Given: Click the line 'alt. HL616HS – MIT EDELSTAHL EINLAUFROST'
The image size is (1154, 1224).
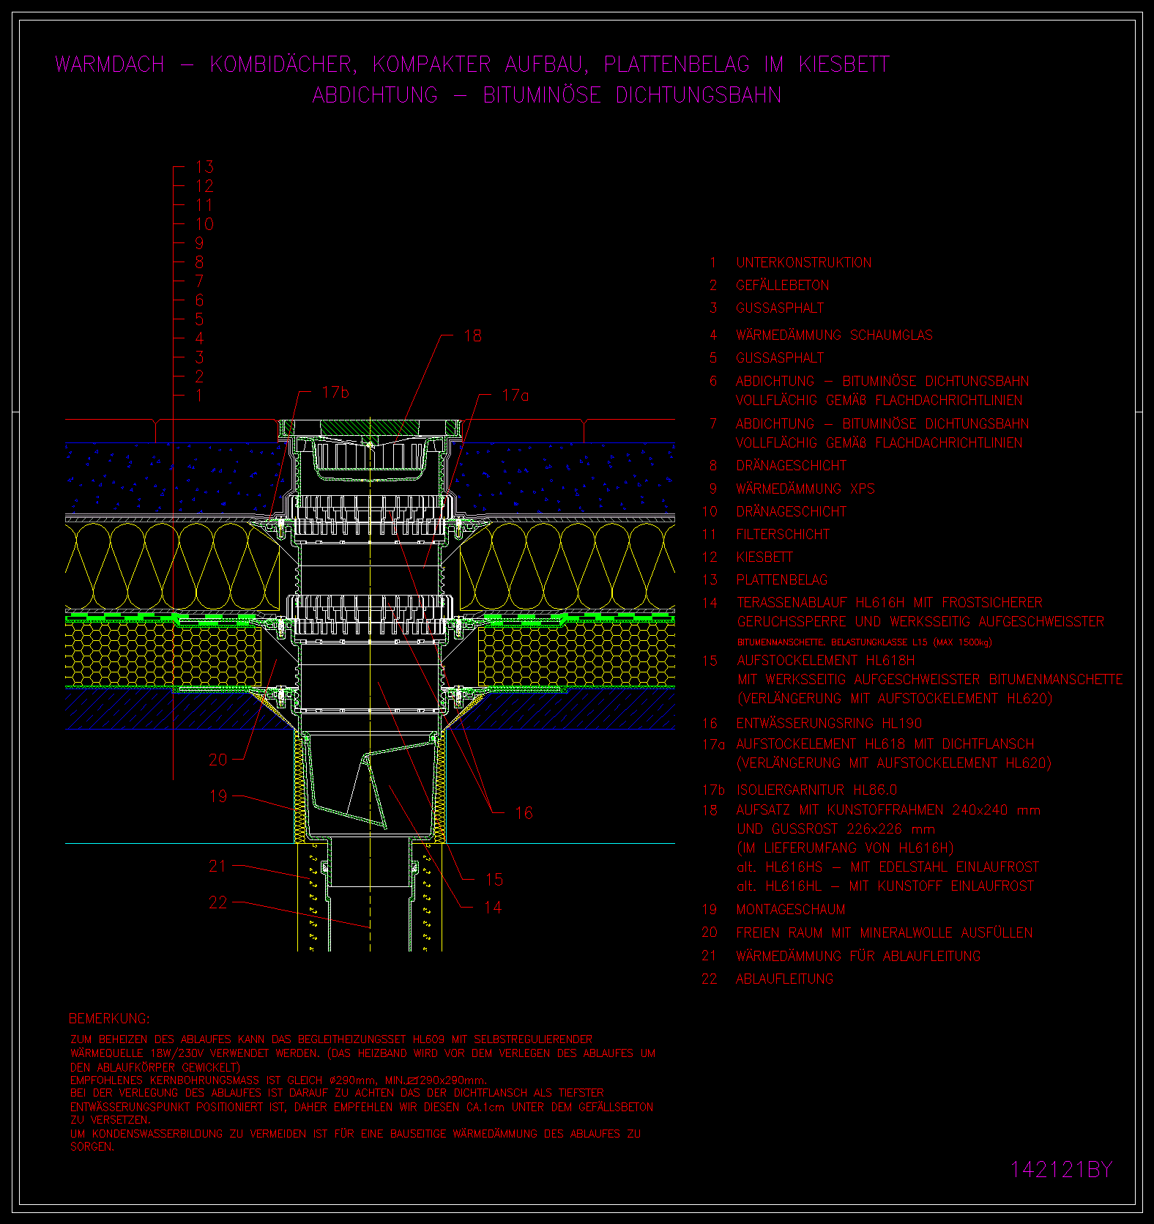Looking at the screenshot, I should (x=888, y=867).
